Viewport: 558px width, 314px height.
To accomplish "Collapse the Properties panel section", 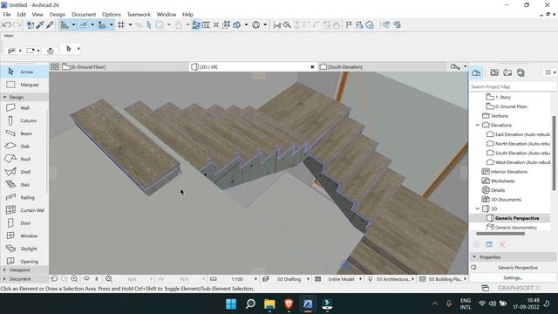I will pos(474,256).
